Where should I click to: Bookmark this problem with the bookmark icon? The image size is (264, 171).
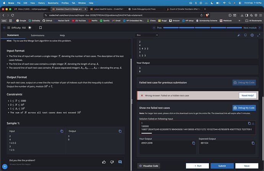41,28
